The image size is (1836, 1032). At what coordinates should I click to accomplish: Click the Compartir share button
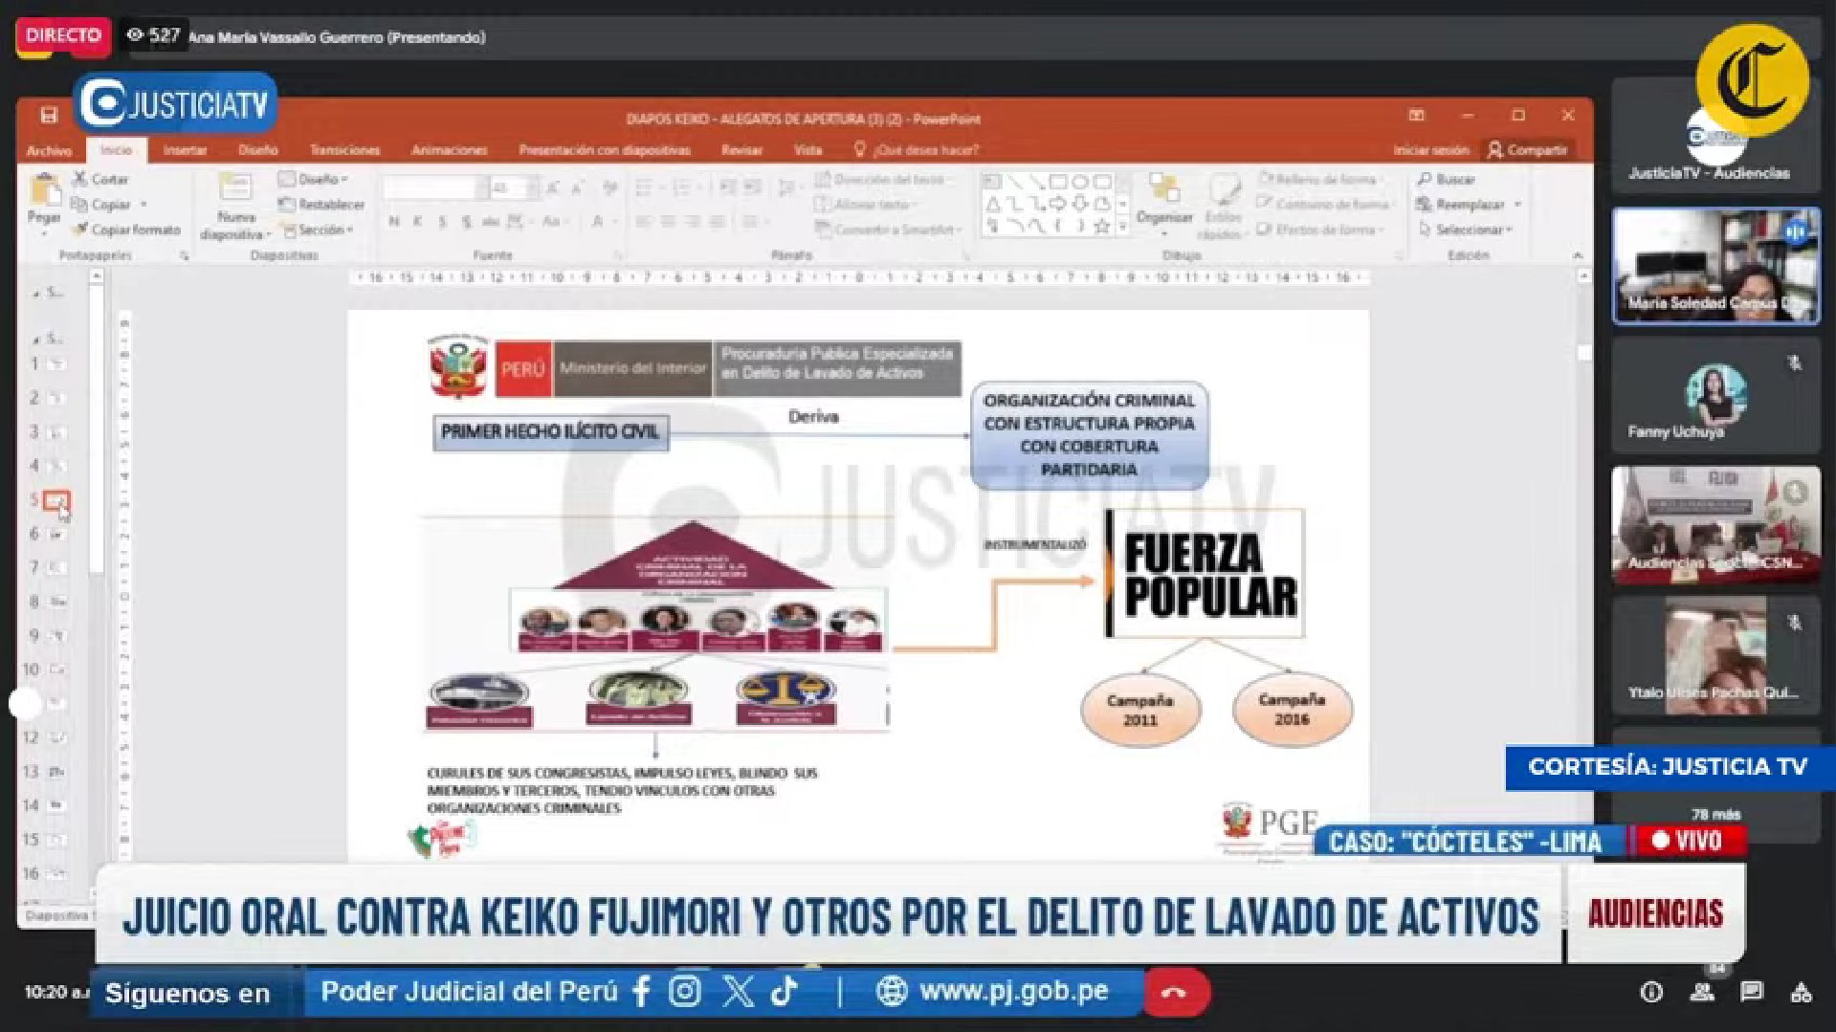pos(1528,149)
